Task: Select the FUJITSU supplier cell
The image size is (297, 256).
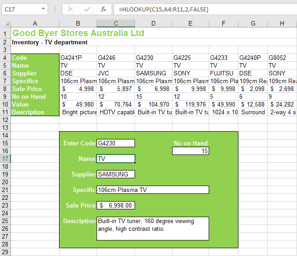Action: (x=223, y=73)
